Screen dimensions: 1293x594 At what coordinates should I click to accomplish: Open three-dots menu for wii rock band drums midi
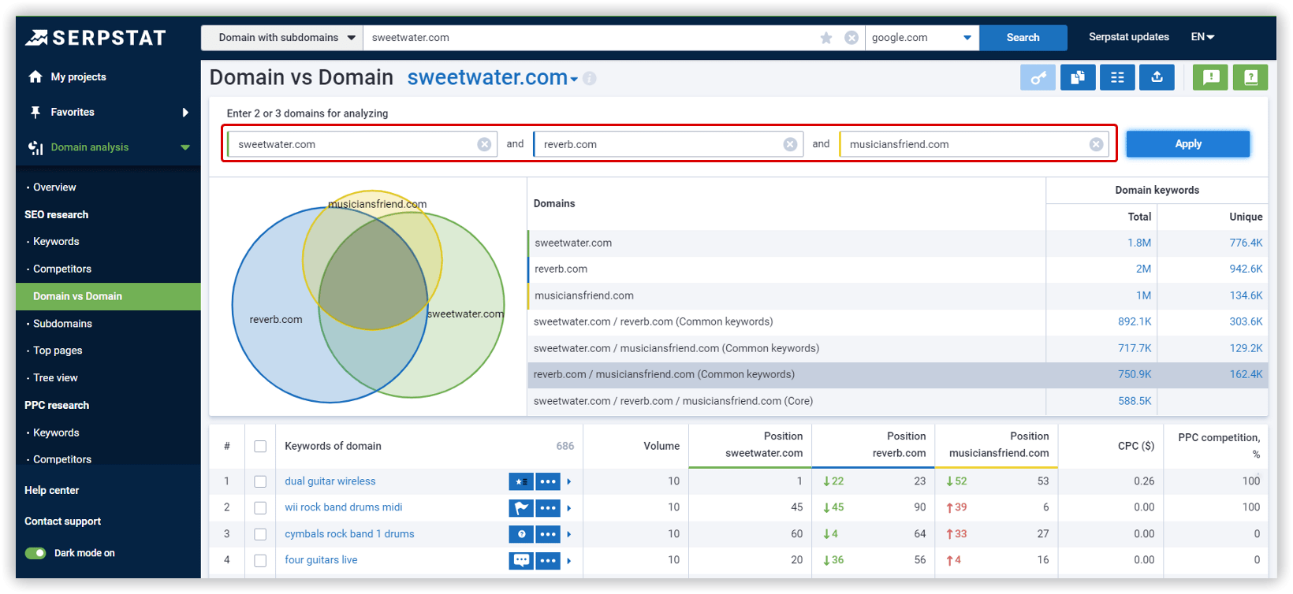pos(548,508)
